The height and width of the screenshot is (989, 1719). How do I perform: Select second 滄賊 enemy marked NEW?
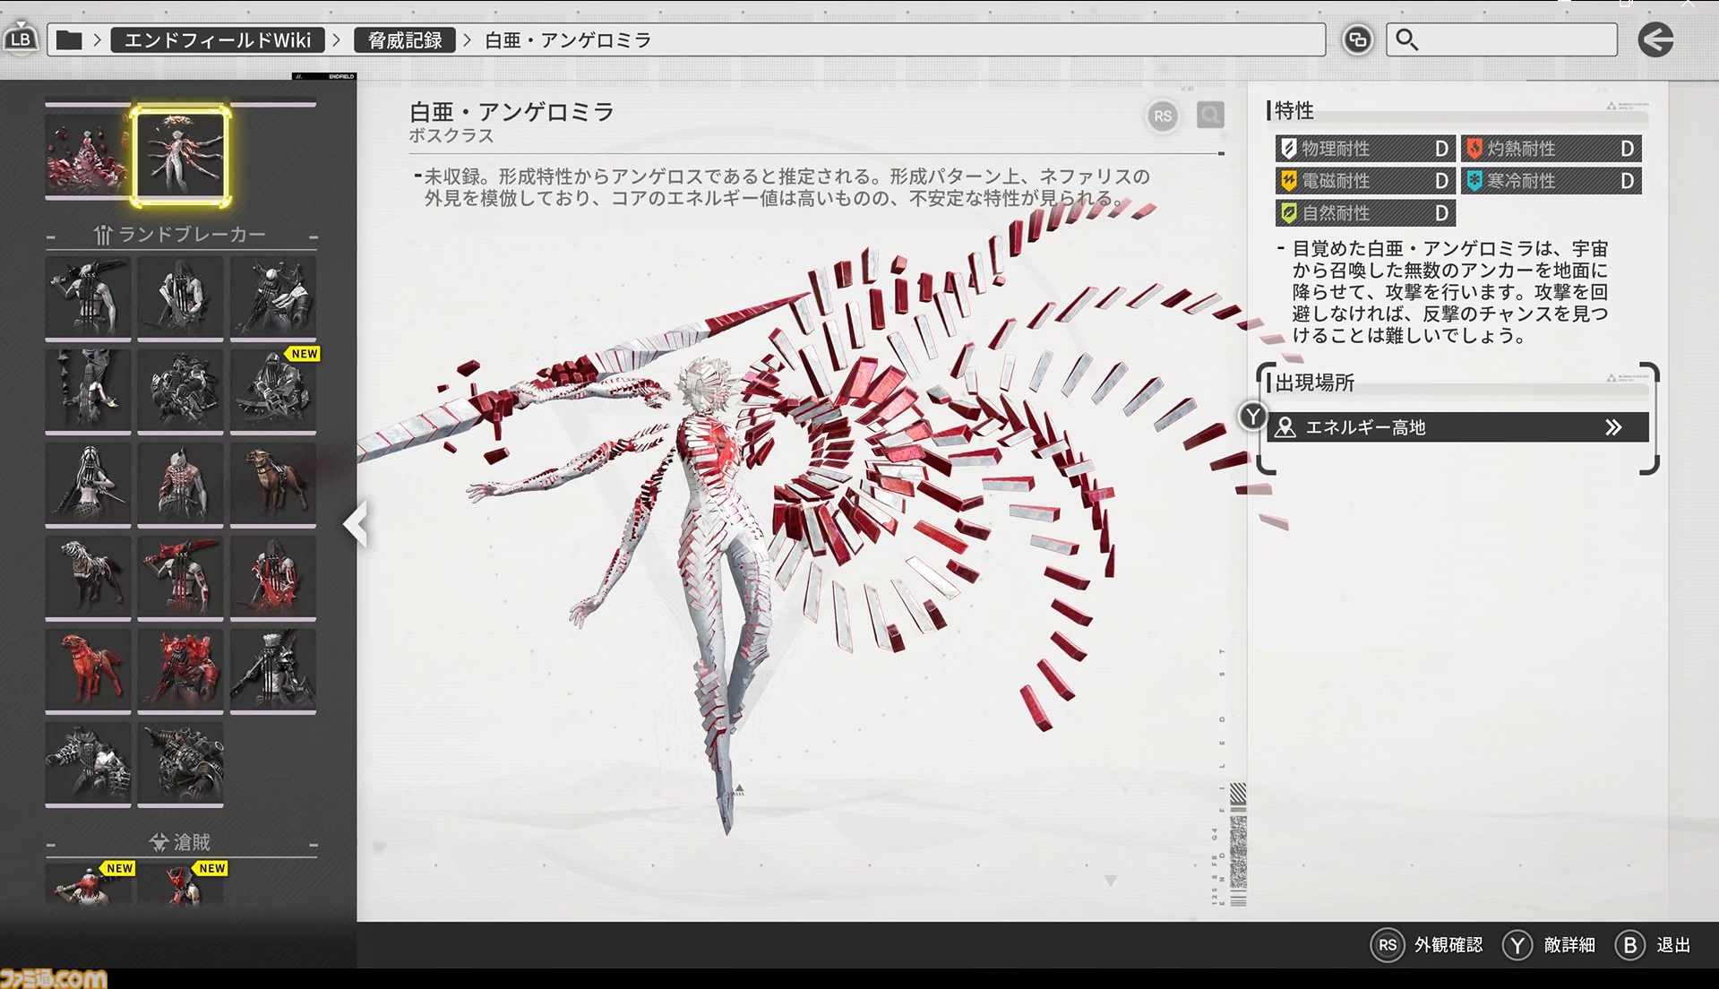pos(181,885)
